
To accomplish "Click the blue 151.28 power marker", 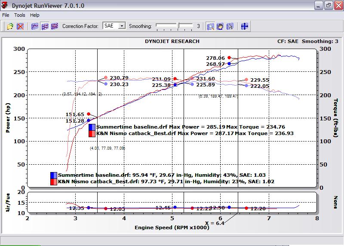I will click(x=89, y=120).
